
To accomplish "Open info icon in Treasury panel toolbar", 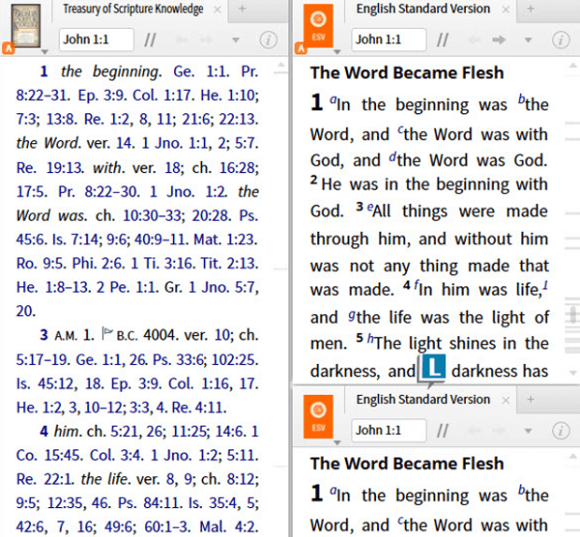I will [268, 40].
